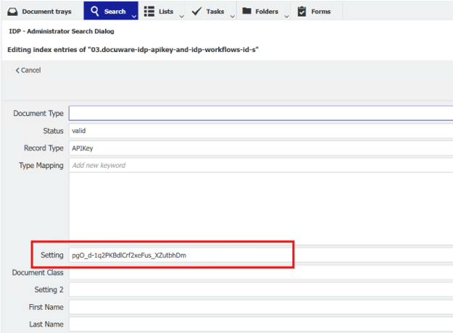
Task: Click the Tasks checkmark icon
Action: tap(196, 11)
